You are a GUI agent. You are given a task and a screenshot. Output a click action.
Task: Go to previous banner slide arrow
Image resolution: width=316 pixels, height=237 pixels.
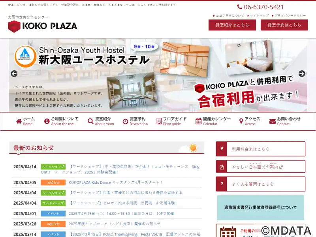coord(14,73)
